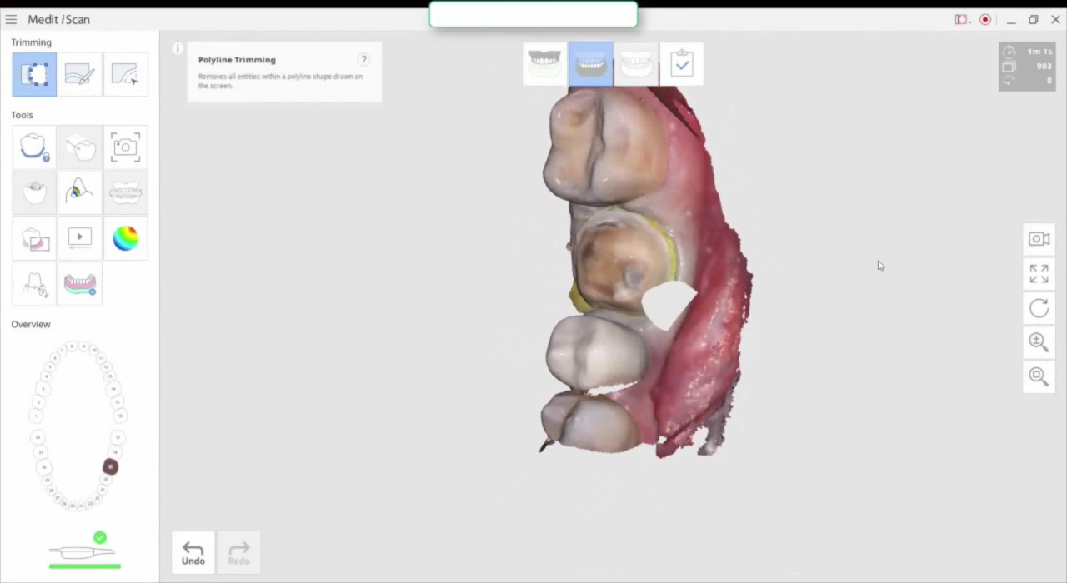The image size is (1067, 583).
Task: Click the fit-to-screen arrows icon
Action: (1039, 273)
